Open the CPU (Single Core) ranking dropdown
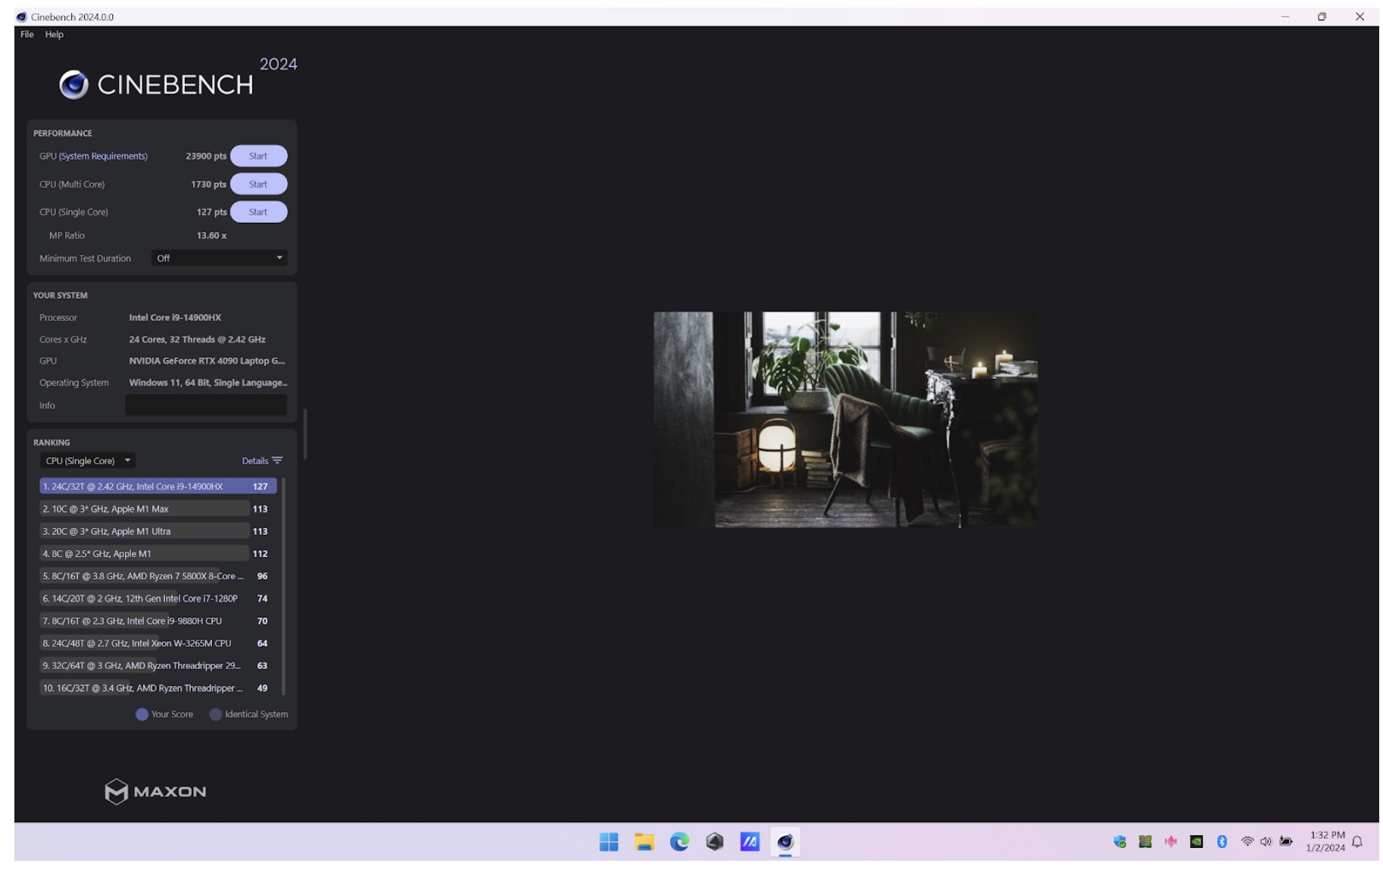 click(88, 461)
